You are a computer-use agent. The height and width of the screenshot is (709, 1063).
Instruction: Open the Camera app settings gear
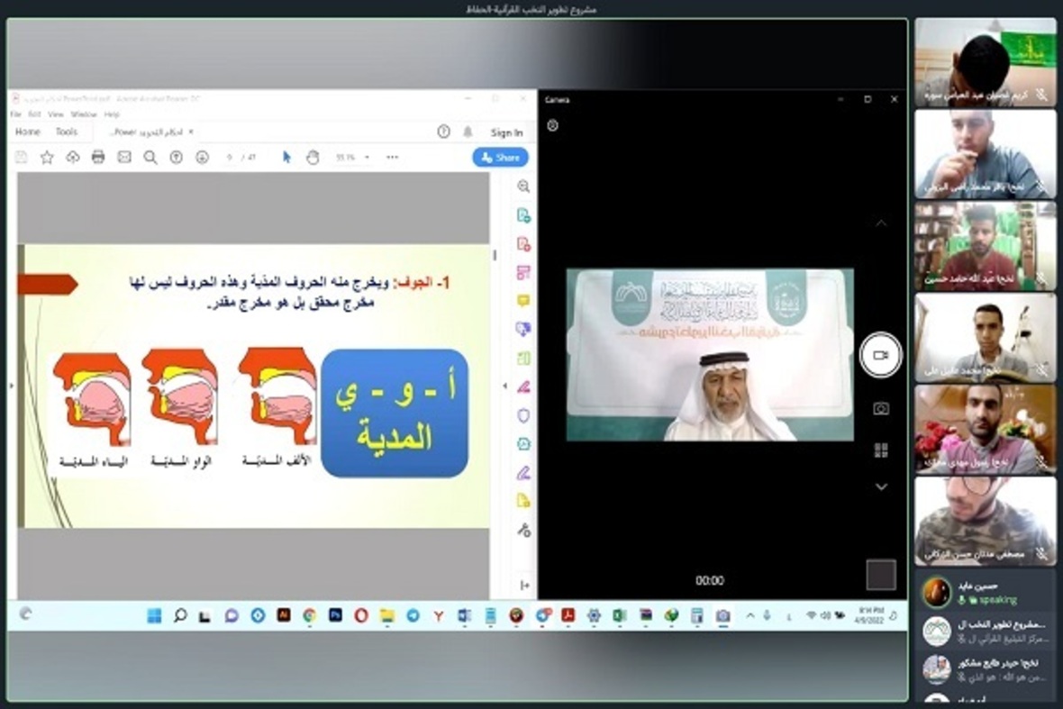point(553,126)
